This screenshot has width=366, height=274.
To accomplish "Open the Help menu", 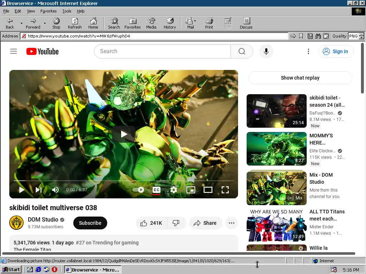I will click(x=81, y=11).
